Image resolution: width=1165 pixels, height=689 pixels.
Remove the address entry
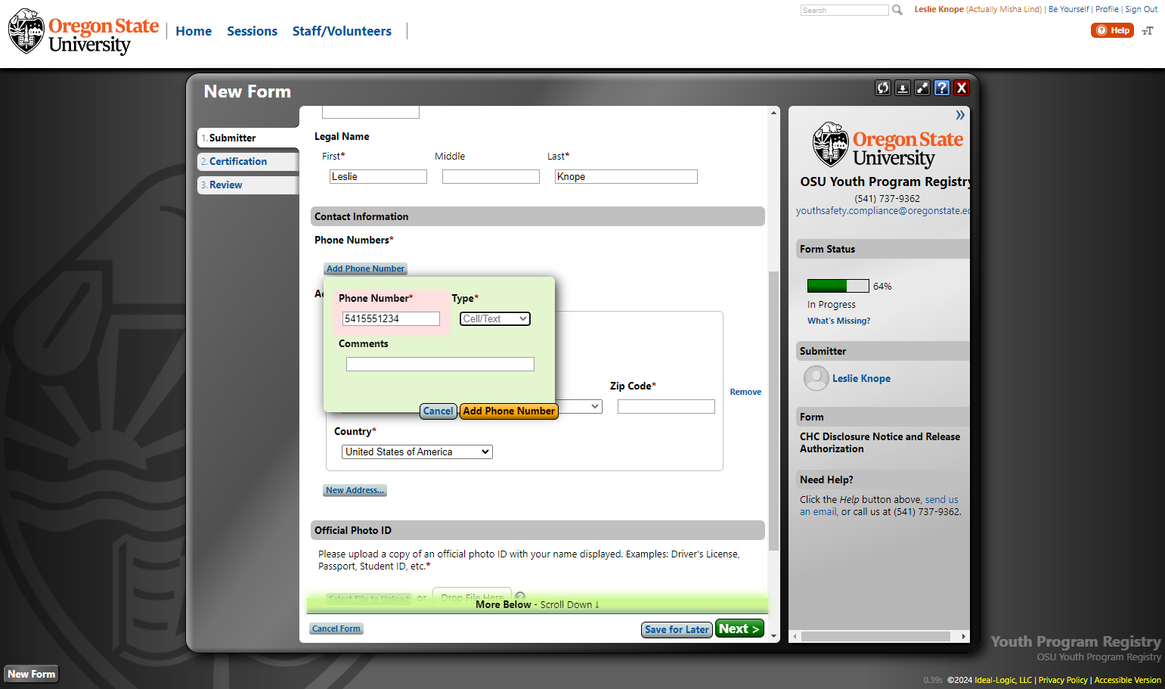(x=745, y=392)
